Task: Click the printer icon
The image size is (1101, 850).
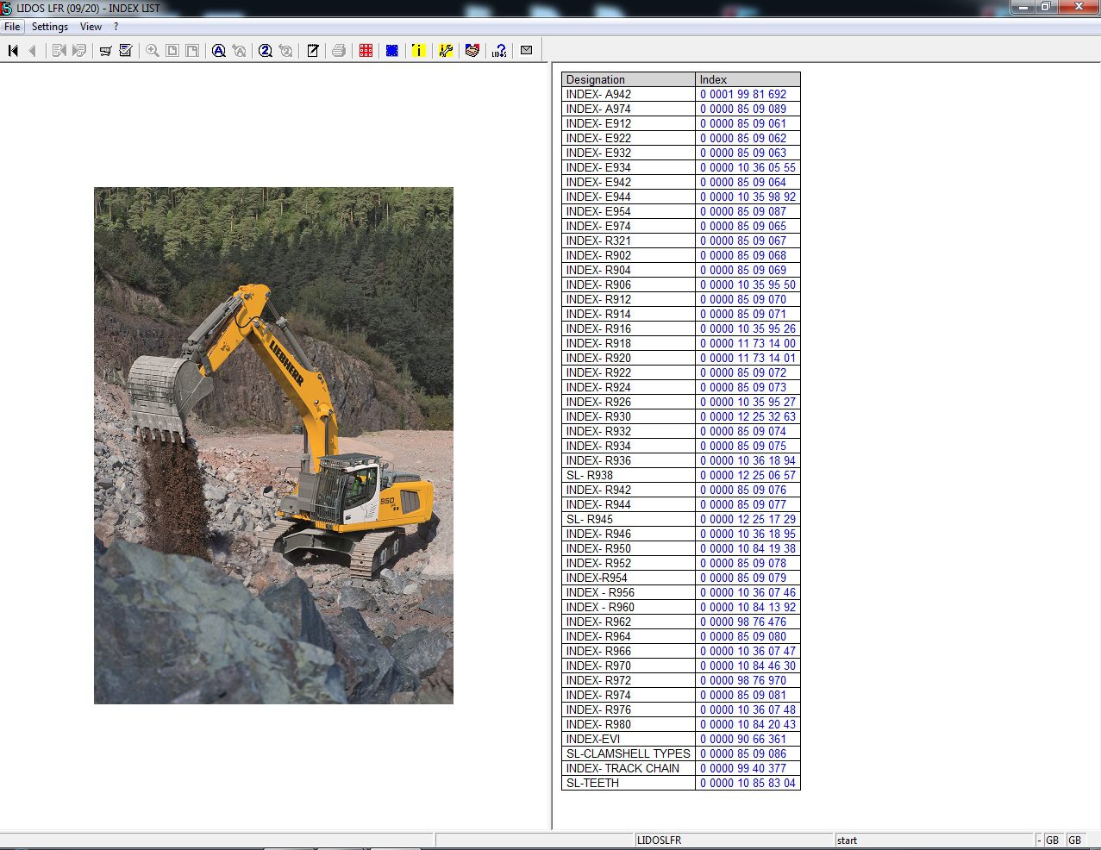Action: pyautogui.click(x=339, y=51)
